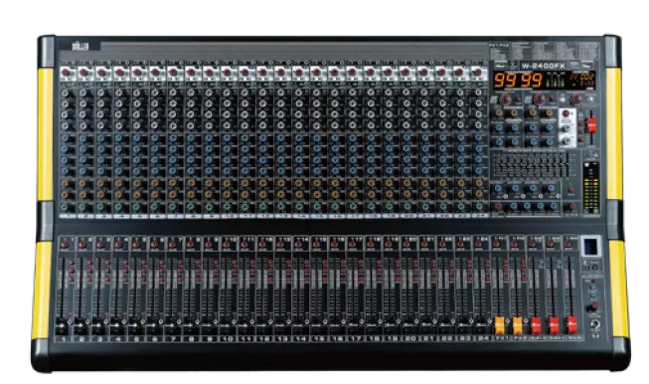Click the red SUB 1-2 fader cap
649x384 pixels.
coord(536,325)
